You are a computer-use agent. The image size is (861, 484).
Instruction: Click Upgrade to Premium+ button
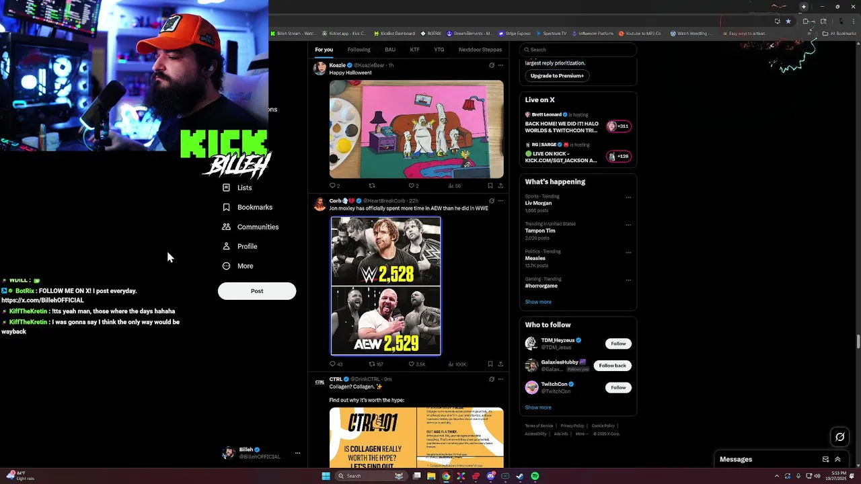557,76
